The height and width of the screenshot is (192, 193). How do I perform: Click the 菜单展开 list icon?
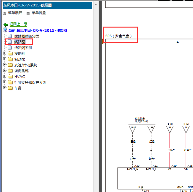[x=4, y=13]
